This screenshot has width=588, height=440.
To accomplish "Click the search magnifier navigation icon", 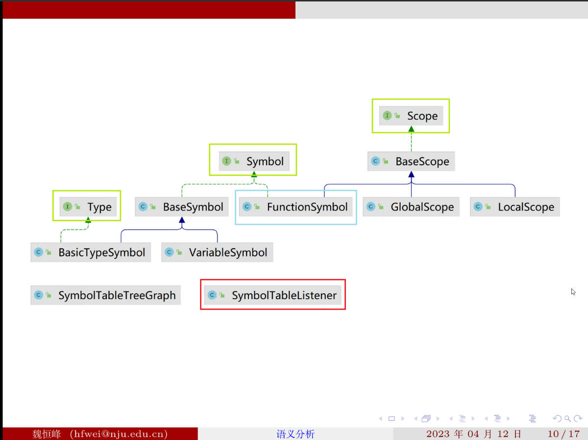I will click(567, 419).
